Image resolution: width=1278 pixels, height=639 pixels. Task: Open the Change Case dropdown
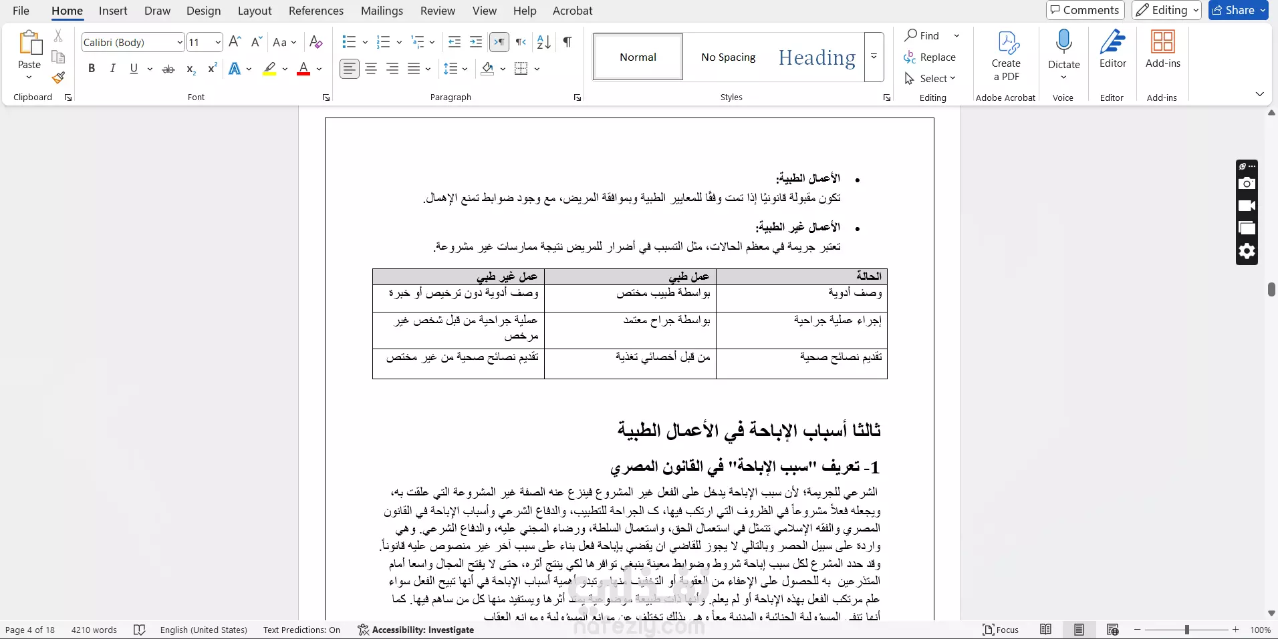pos(285,42)
